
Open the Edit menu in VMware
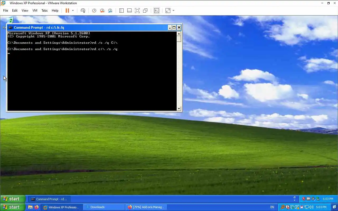(15, 11)
